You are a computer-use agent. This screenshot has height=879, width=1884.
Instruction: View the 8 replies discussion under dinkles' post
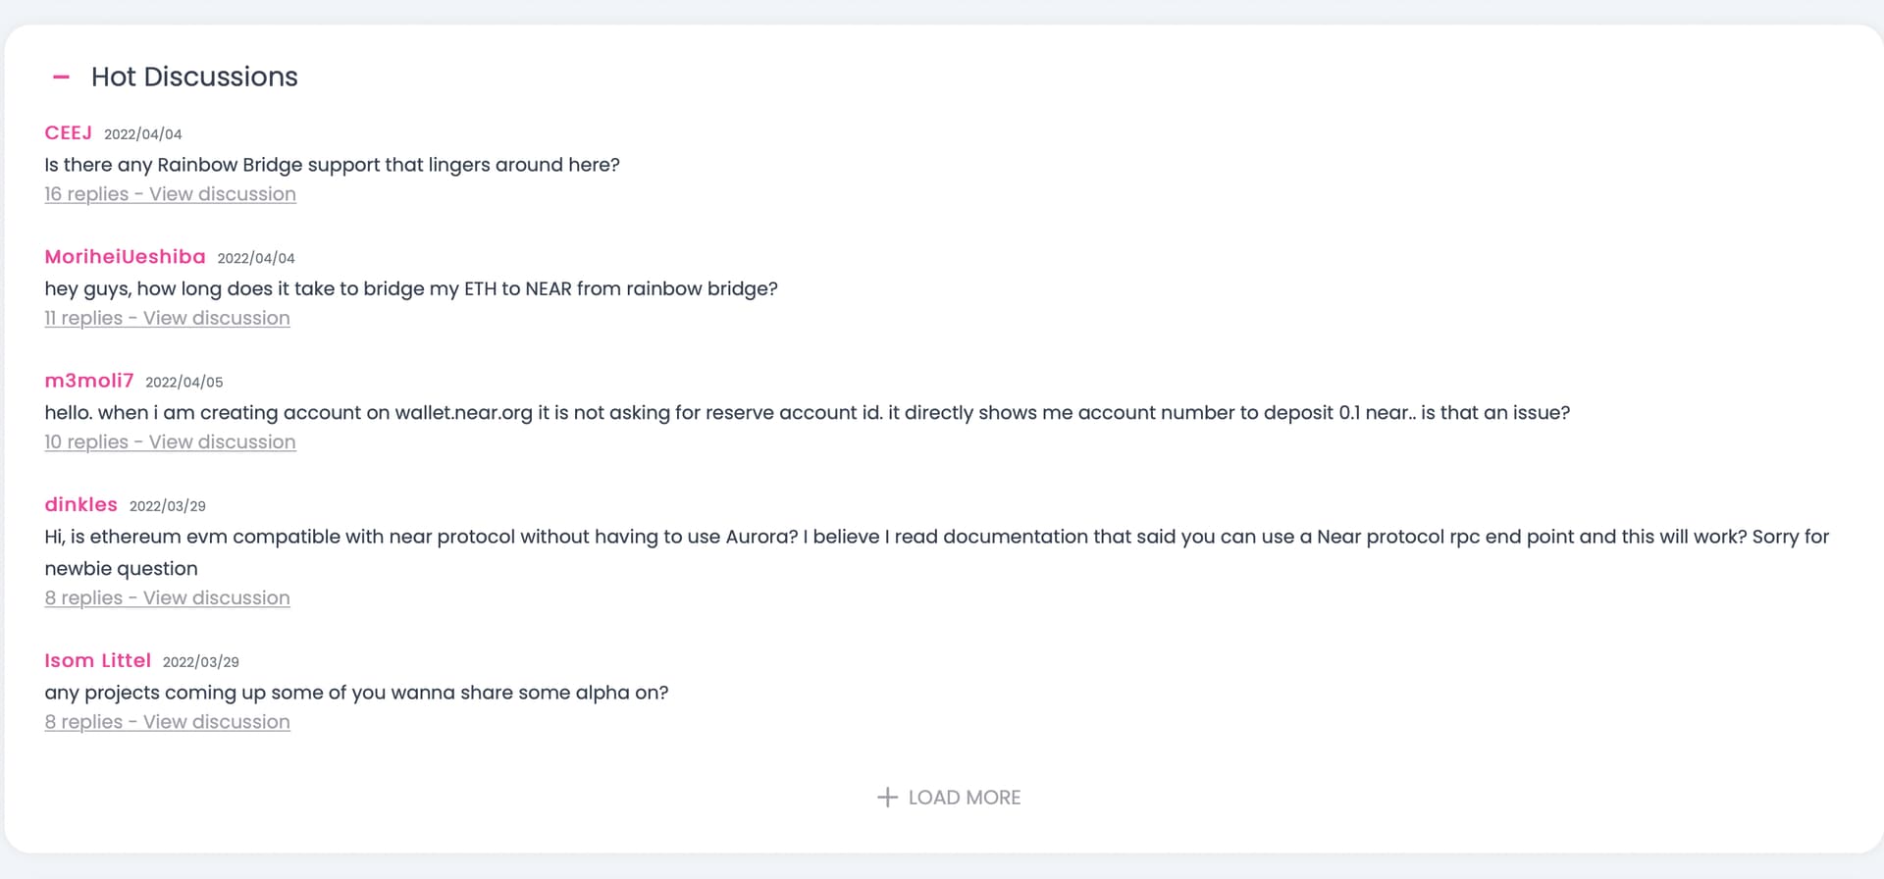(x=167, y=597)
